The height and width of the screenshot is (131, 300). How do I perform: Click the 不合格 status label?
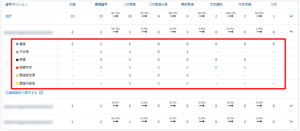24,52
